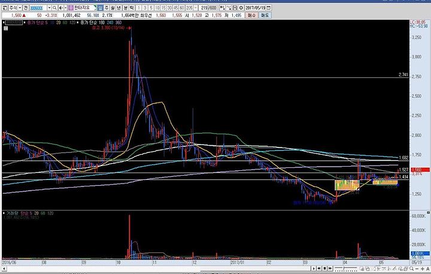Select the 일 daily period button
This screenshot has height=274, width=431.
(x=100, y=8)
